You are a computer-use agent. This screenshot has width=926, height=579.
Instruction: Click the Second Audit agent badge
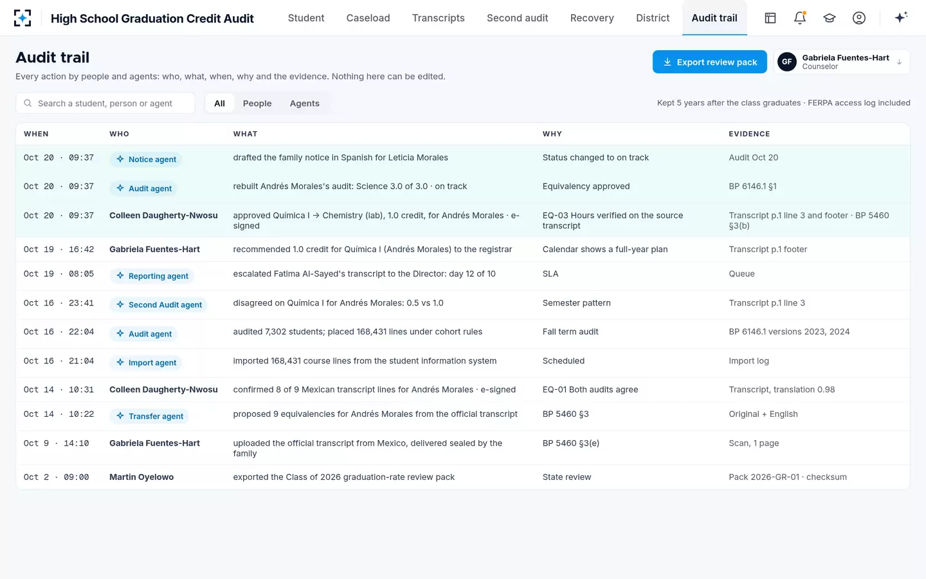coord(158,305)
